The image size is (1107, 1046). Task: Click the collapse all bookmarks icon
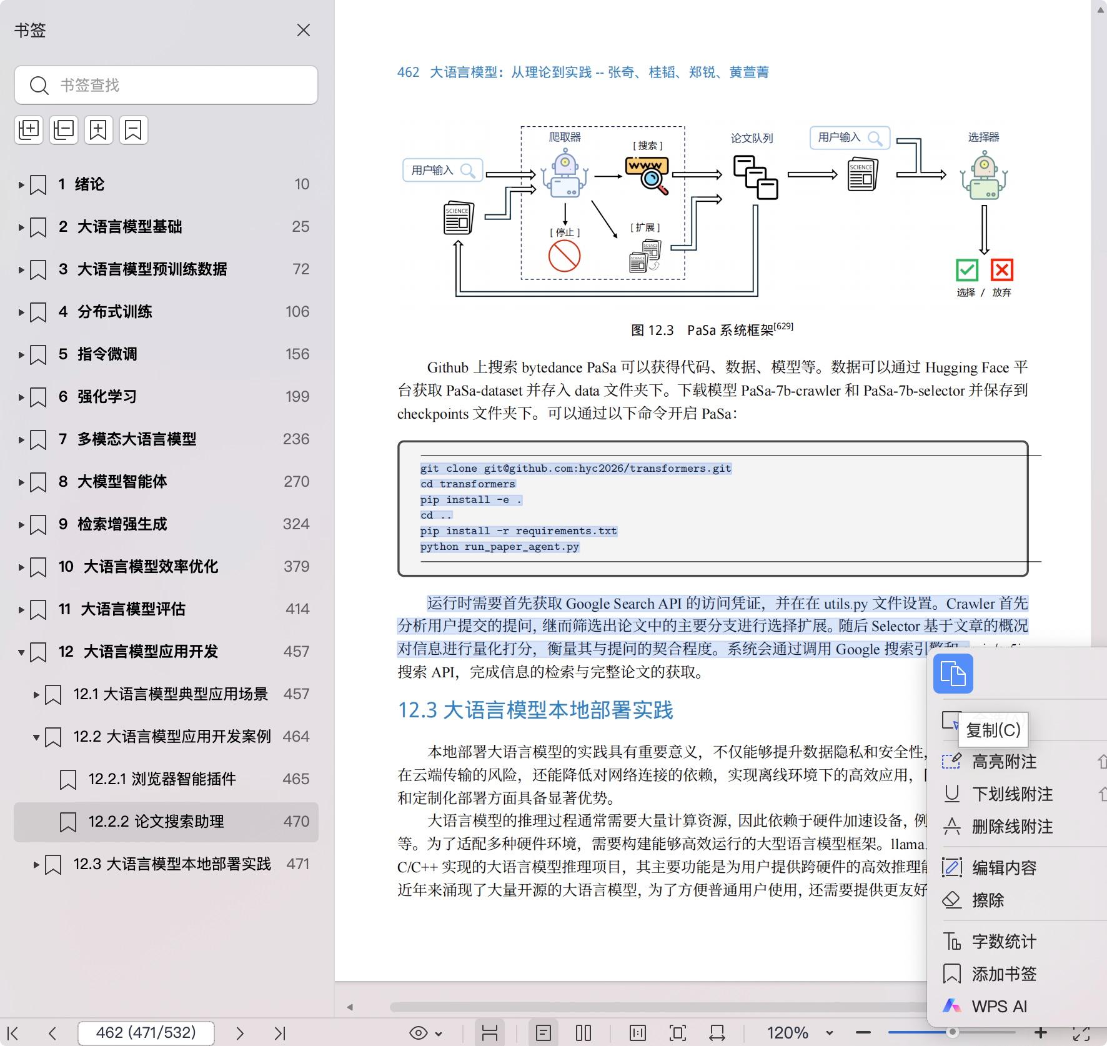(x=64, y=130)
